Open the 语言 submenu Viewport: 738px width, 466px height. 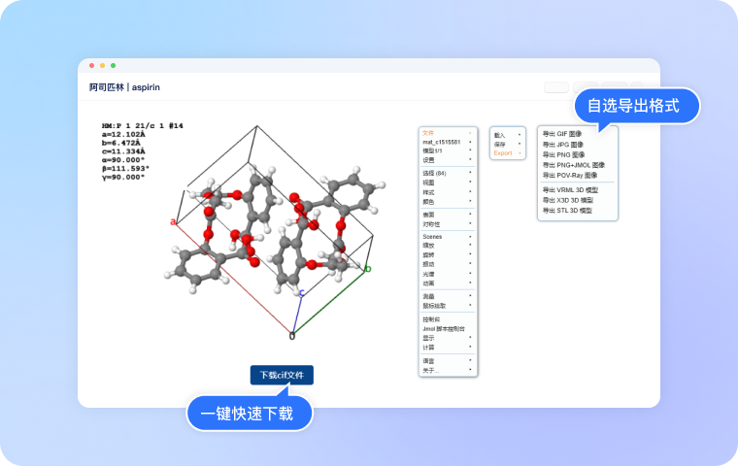(x=429, y=360)
